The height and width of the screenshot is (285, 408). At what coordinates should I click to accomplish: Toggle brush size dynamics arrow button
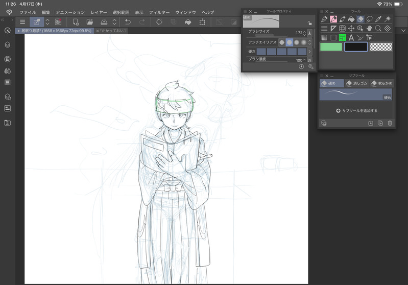pyautogui.click(x=309, y=33)
